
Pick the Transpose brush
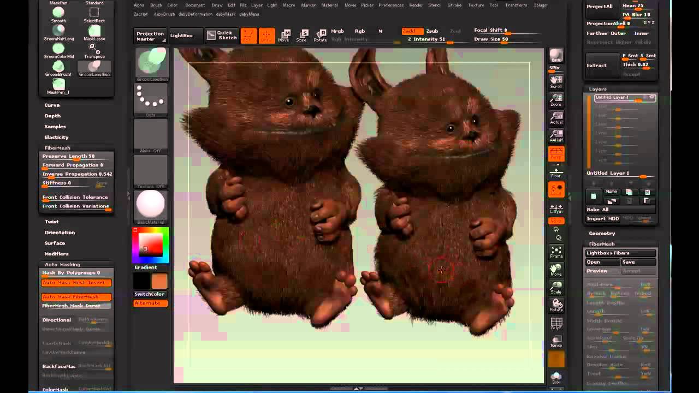[x=94, y=51]
